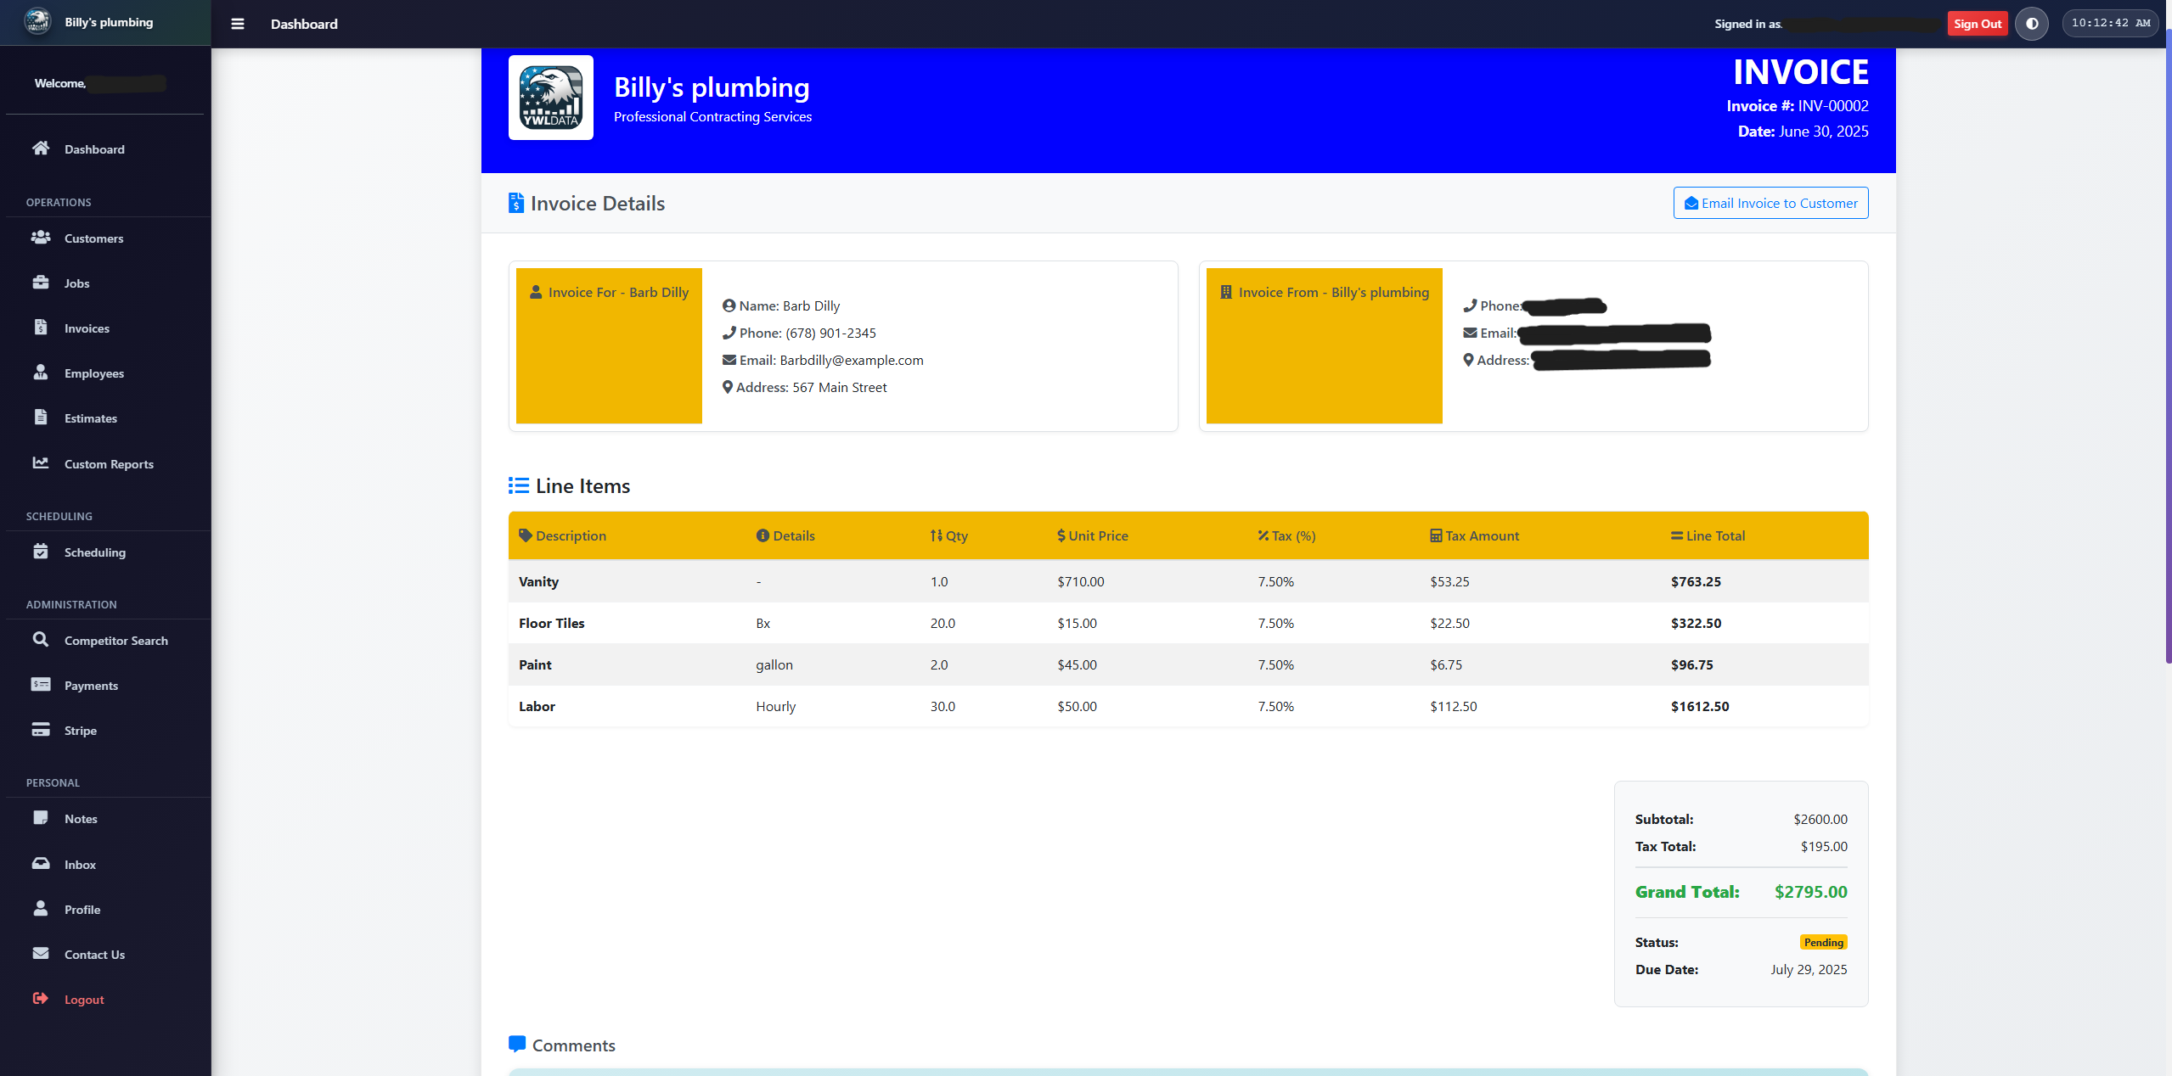Click the Logout exit icon
This screenshot has height=1076, width=2172.
tap(41, 999)
